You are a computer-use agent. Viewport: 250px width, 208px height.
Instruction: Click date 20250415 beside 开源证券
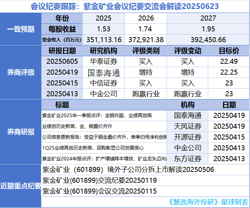229,137
